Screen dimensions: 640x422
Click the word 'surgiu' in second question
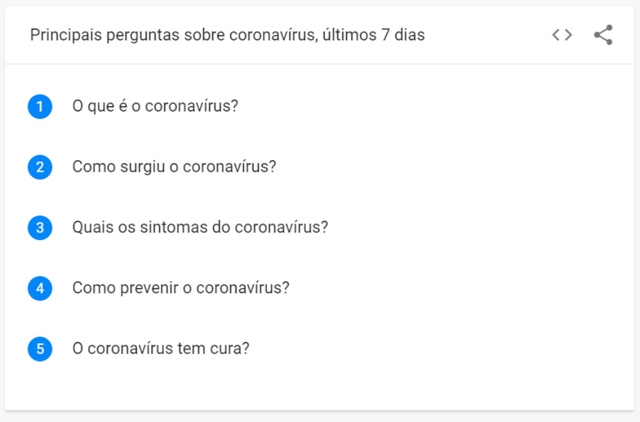(x=143, y=167)
